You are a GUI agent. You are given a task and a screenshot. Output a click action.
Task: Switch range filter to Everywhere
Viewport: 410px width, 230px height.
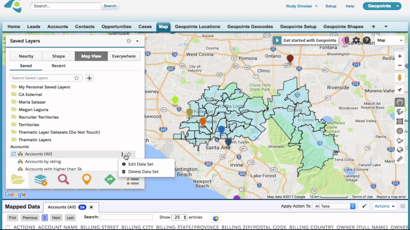tap(124, 56)
